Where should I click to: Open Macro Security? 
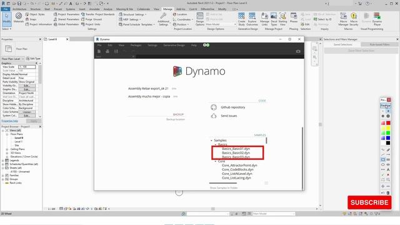pos(354,19)
